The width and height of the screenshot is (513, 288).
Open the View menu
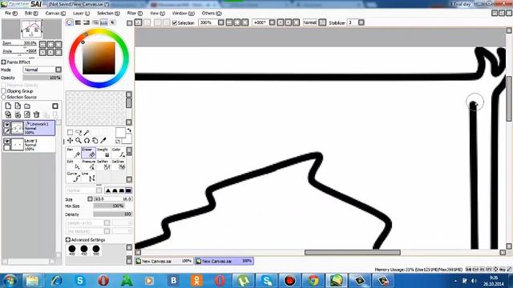[x=157, y=14]
